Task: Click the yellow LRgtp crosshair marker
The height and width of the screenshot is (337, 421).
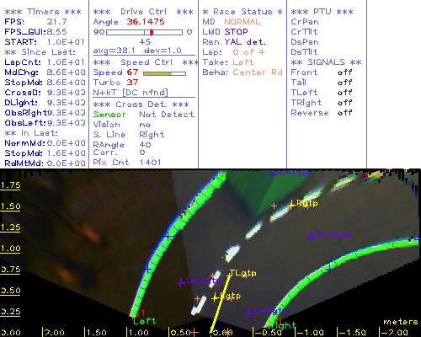Action: 291,206
